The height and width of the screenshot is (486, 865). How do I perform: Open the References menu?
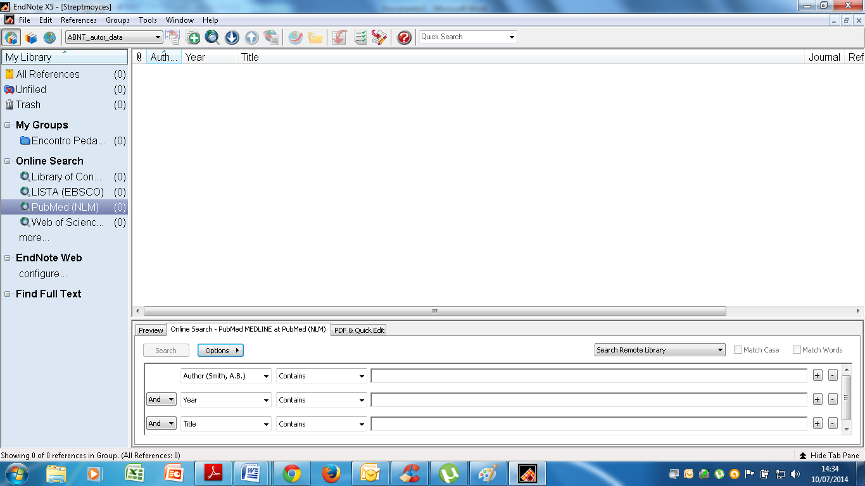point(79,20)
